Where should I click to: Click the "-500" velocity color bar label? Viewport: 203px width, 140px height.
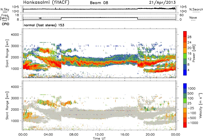click(x=192, y=118)
